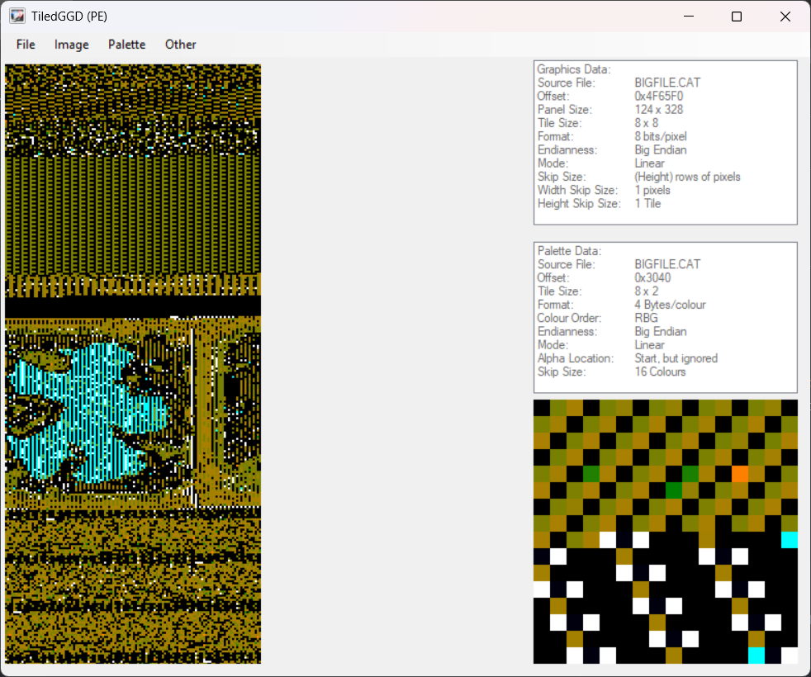Maximize the TiledGGD window
Viewport: 811px width, 677px height.
(737, 17)
